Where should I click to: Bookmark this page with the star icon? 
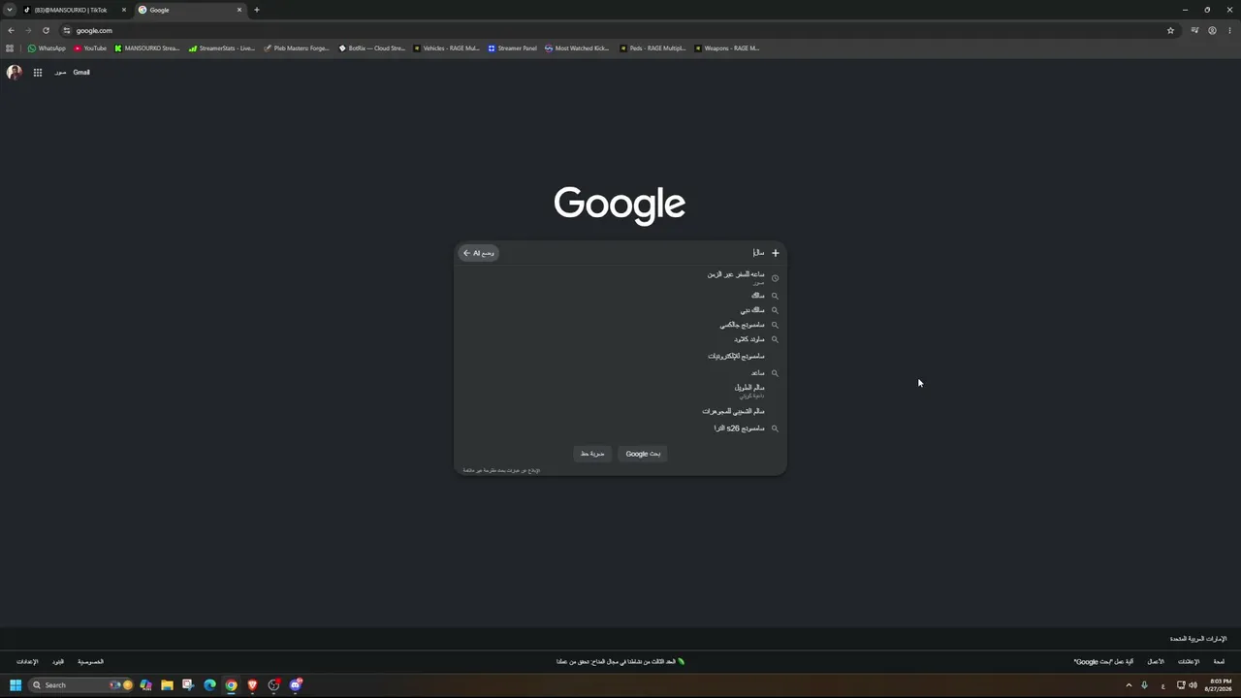pyautogui.click(x=1170, y=30)
